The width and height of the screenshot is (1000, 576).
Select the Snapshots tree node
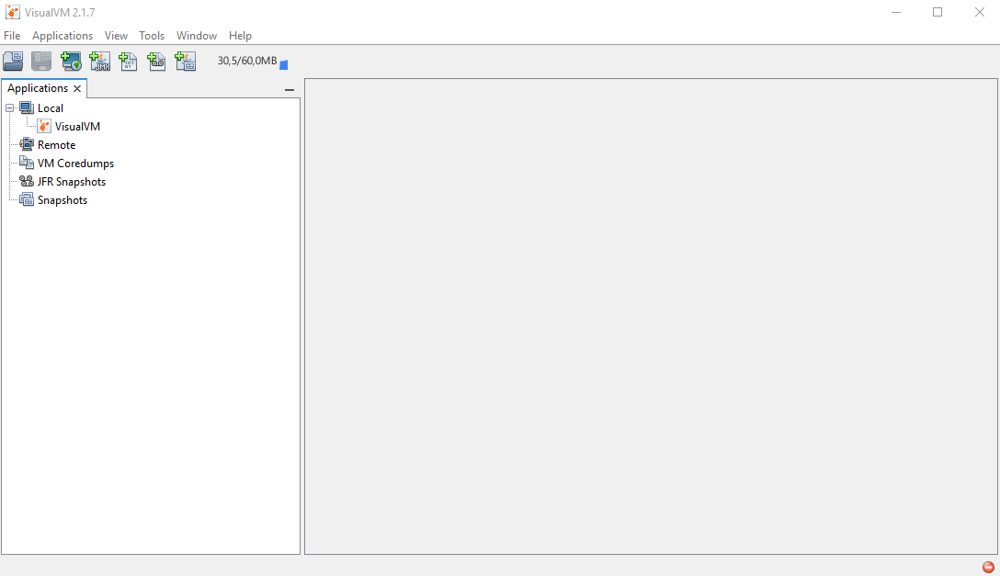point(62,200)
